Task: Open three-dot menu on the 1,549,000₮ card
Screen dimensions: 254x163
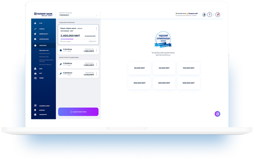Action: [96, 74]
